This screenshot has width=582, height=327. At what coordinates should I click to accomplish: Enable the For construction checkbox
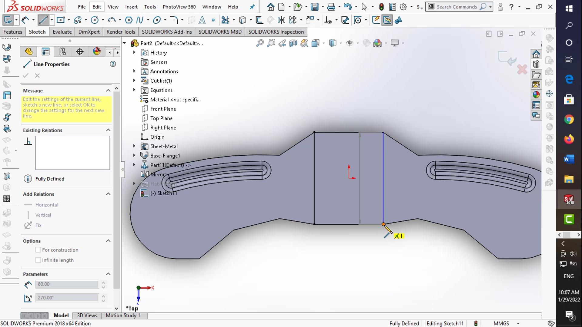(x=38, y=250)
